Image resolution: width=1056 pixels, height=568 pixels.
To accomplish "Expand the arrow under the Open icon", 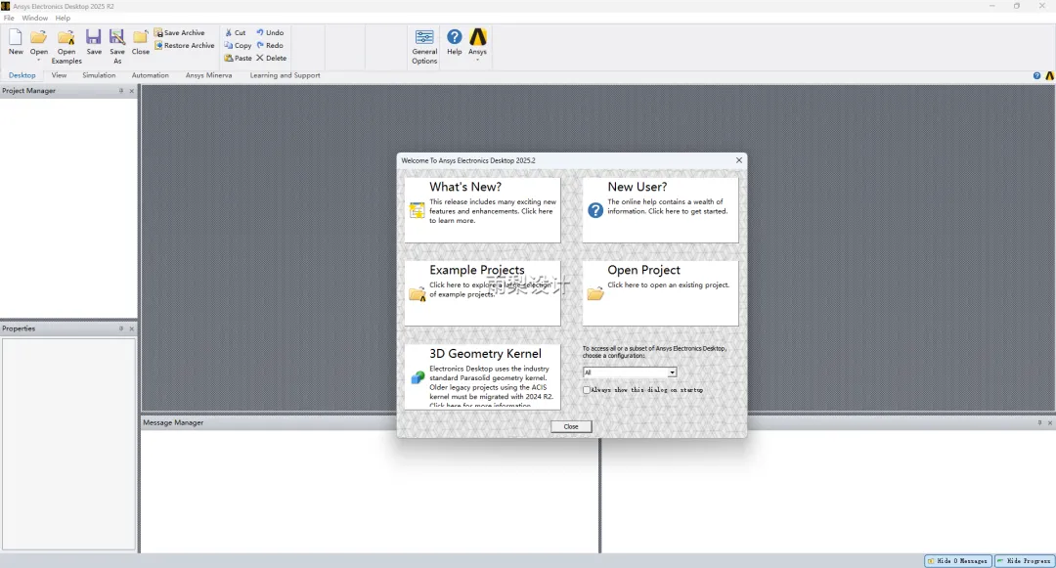I will click(x=38, y=61).
